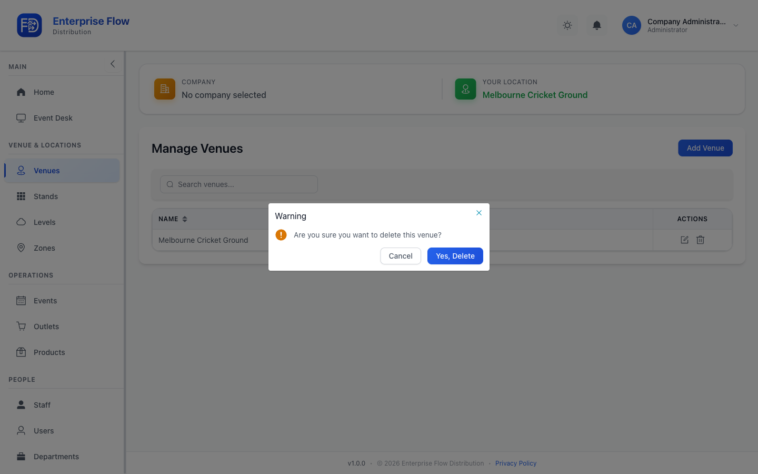Open Event Desk in the sidebar
The width and height of the screenshot is (758, 474).
(x=62, y=118)
